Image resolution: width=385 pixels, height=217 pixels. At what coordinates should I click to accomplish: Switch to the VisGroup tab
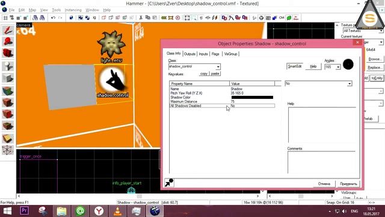(230, 54)
